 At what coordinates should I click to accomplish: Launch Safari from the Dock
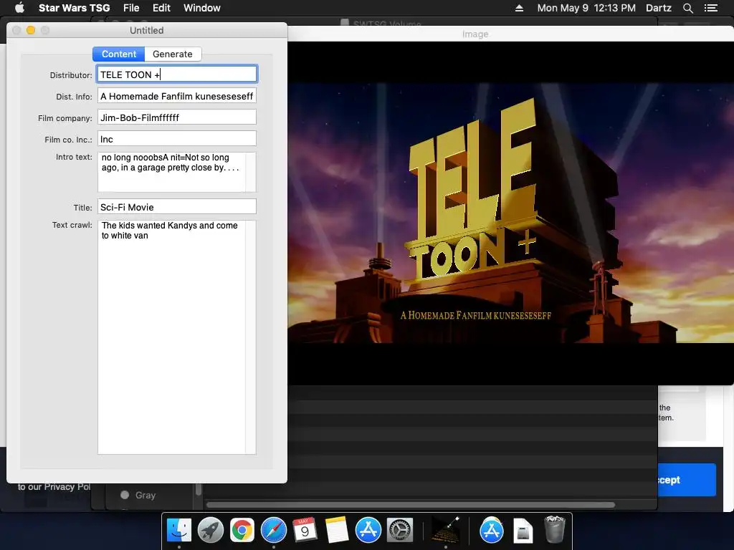[x=273, y=530]
